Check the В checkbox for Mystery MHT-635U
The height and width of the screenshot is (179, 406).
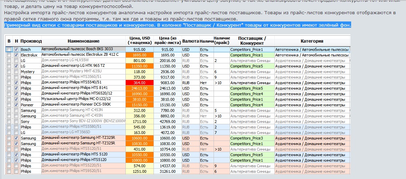(9, 72)
